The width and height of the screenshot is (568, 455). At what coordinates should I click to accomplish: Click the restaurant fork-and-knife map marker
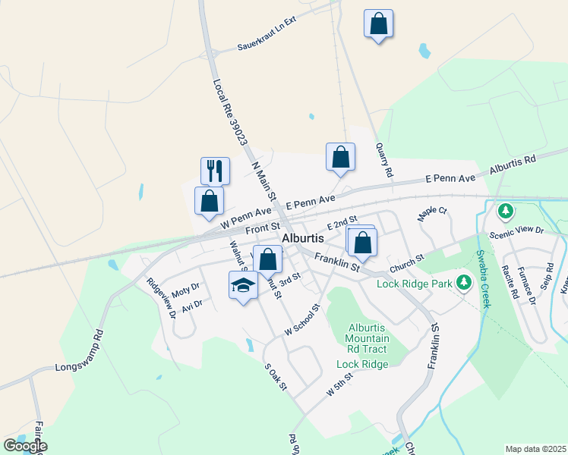[x=215, y=171]
